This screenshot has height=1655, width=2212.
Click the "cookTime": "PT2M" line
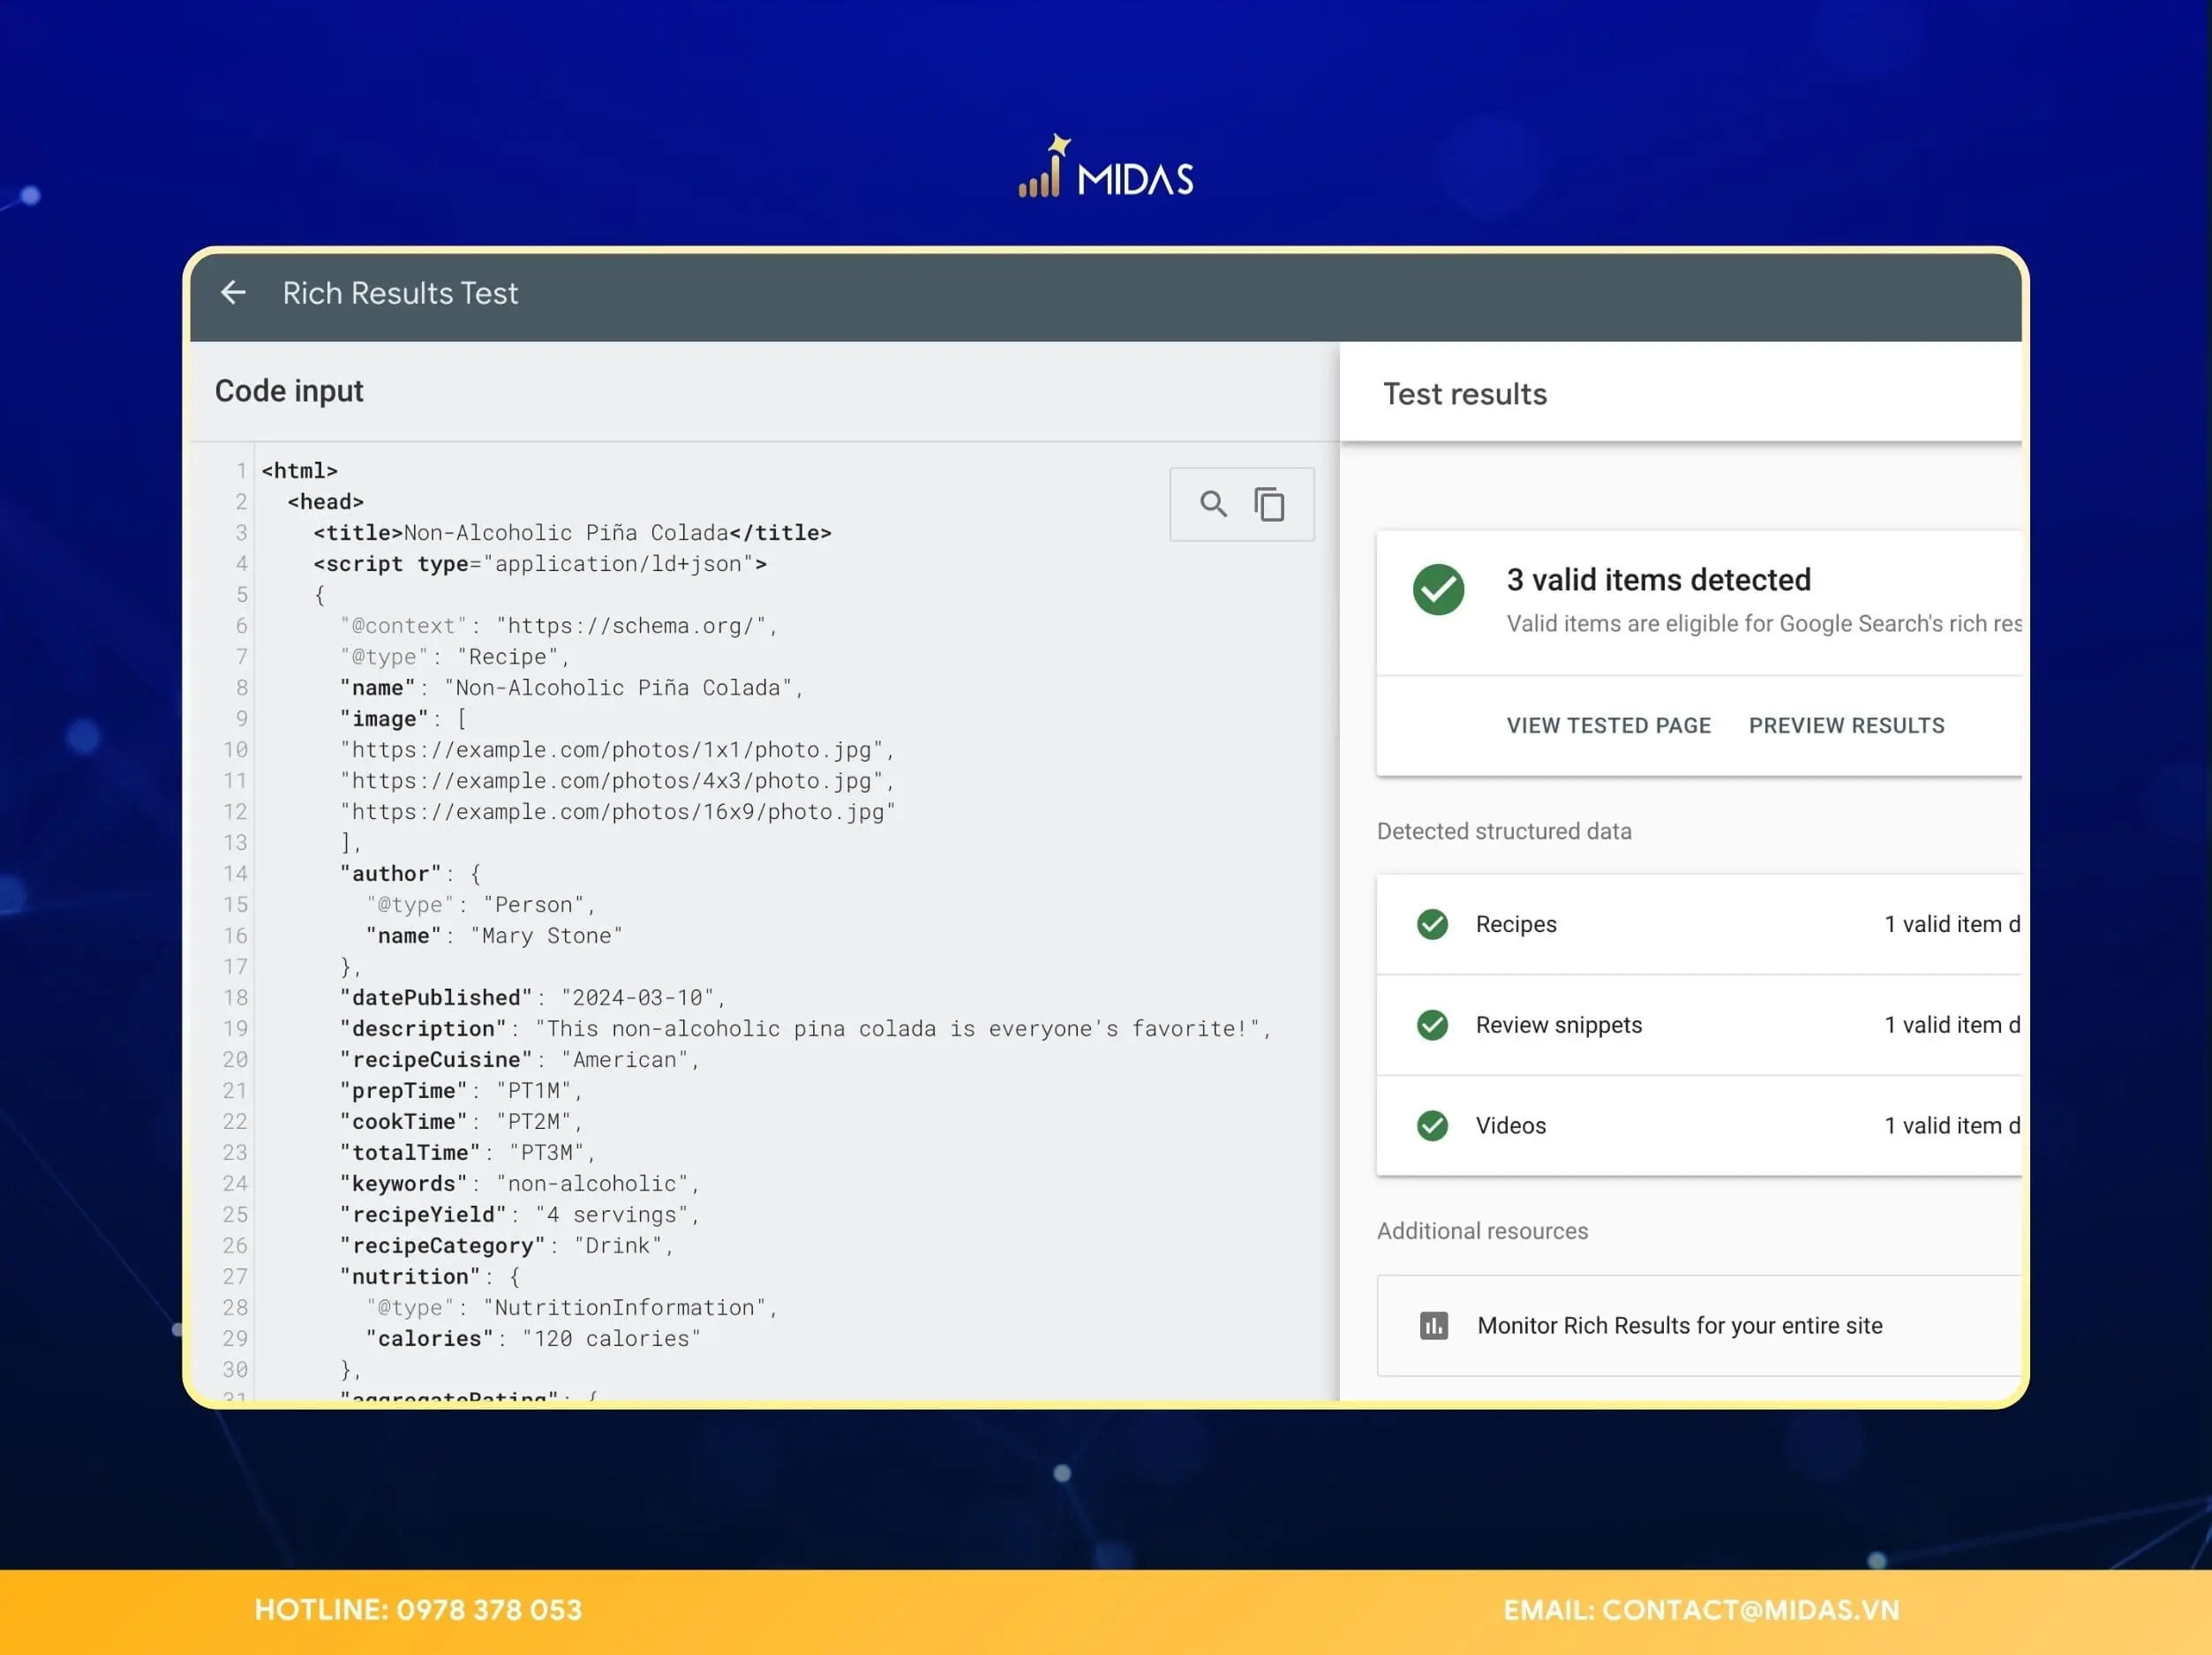(460, 1122)
